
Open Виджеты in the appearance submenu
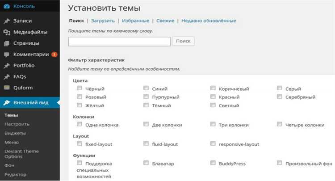point(15,133)
